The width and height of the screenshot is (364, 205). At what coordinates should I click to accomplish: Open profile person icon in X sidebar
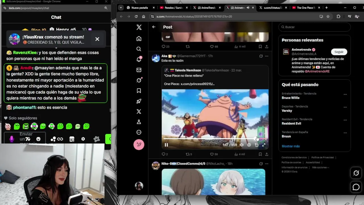coord(139,122)
